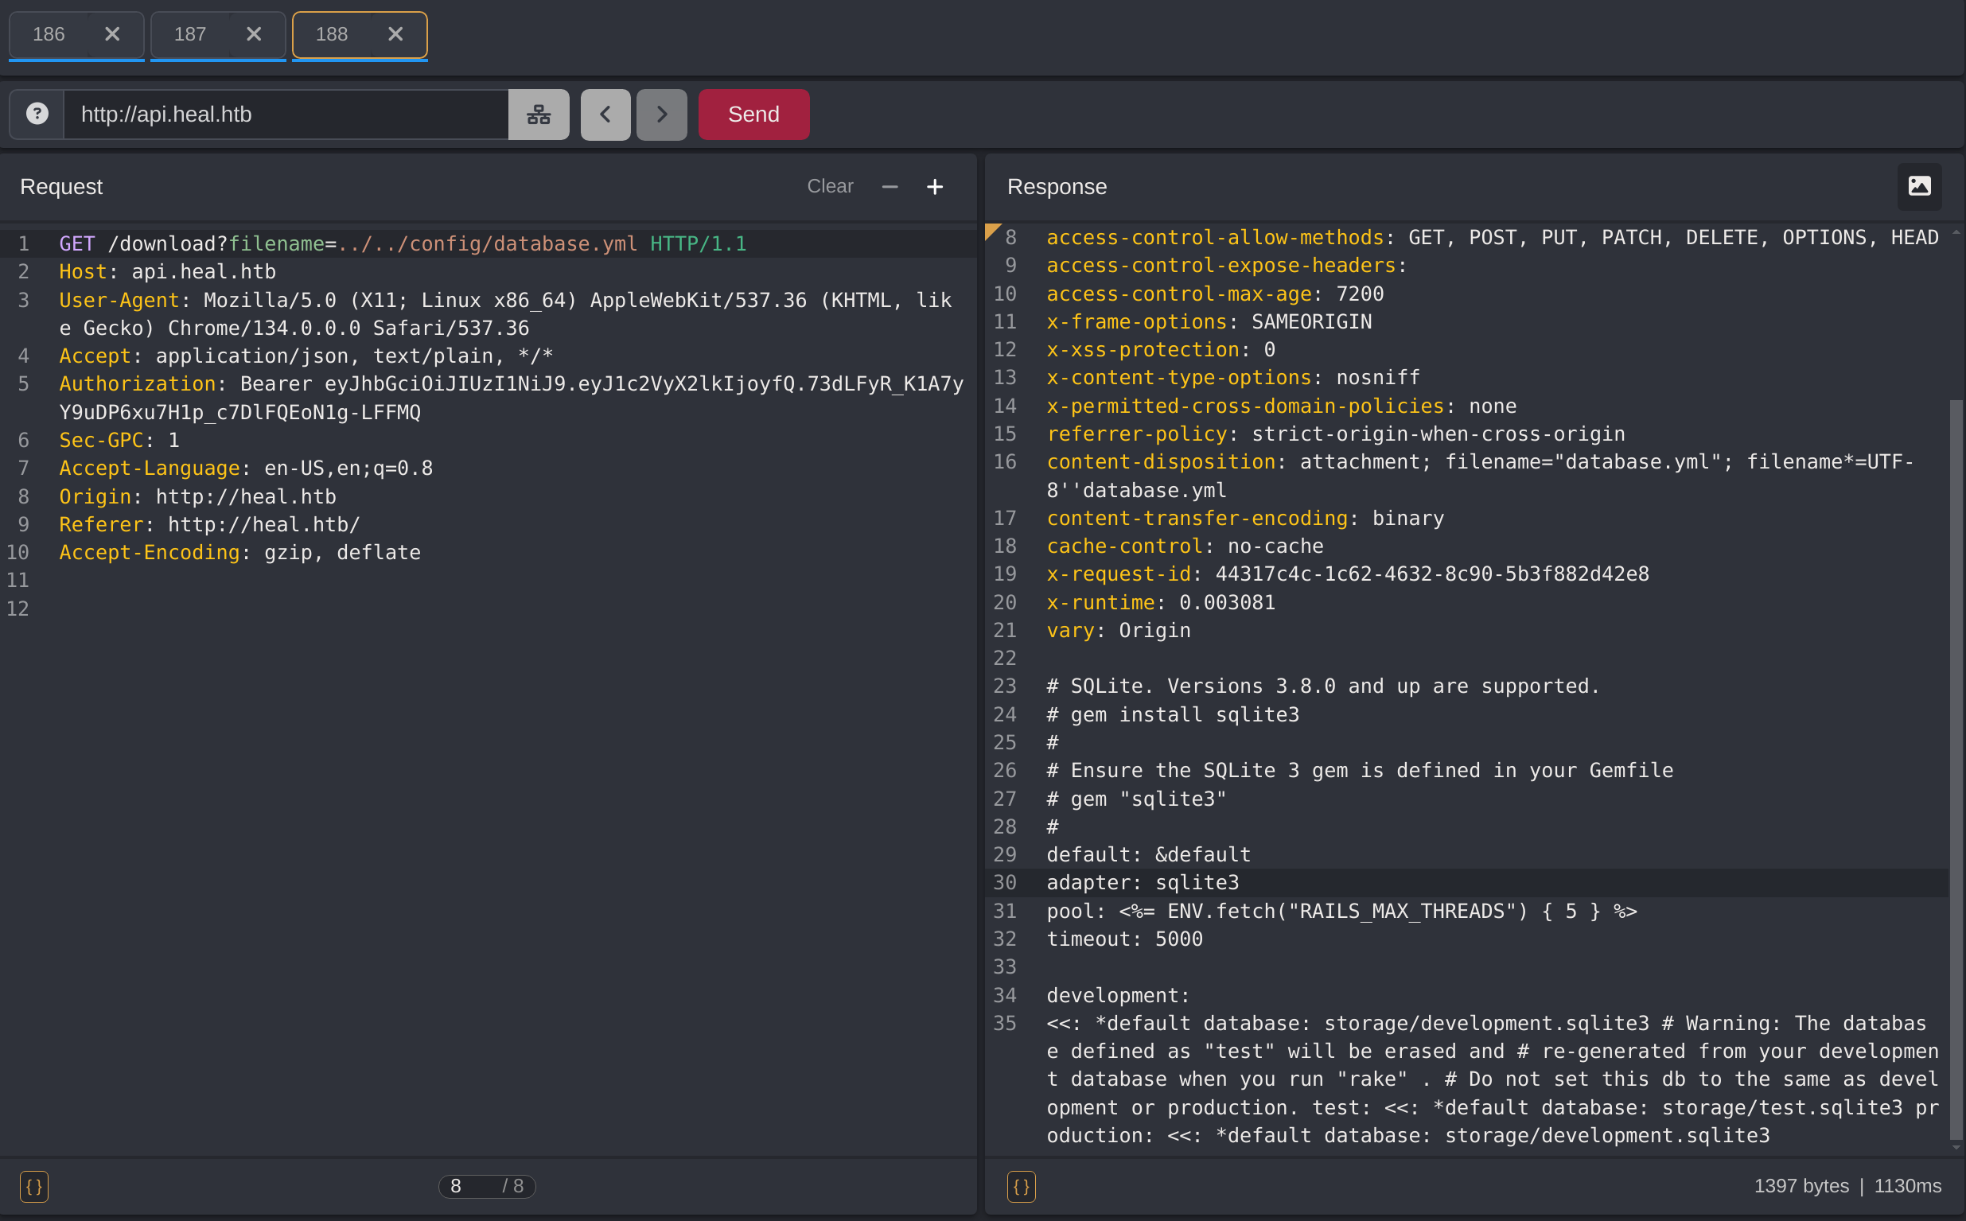Click the Accept-Language header line

pos(246,469)
